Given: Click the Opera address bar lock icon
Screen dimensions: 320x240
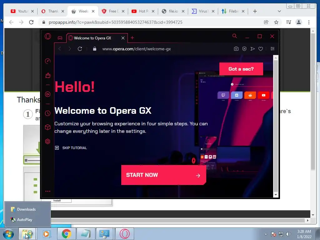Looking at the screenshot, I should [x=94, y=49].
